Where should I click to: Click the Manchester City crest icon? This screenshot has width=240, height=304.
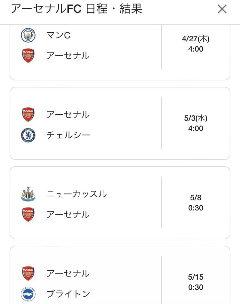(x=28, y=35)
